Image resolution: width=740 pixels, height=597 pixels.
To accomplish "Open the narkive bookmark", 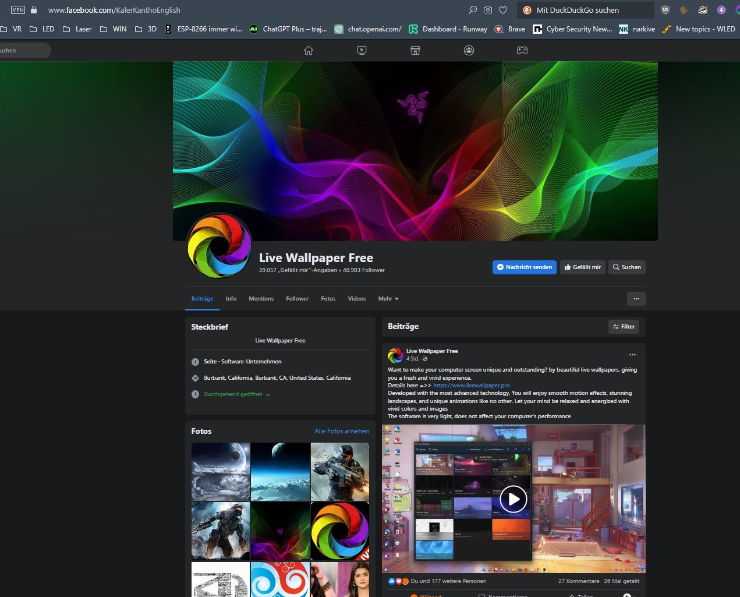I will tap(637, 29).
